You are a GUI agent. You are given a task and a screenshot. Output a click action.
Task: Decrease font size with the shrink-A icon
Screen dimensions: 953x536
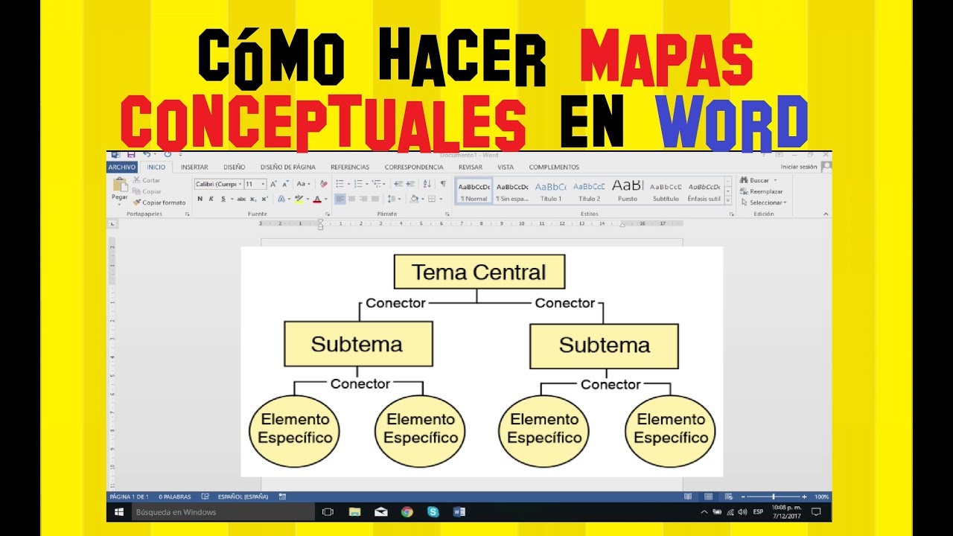[285, 184]
